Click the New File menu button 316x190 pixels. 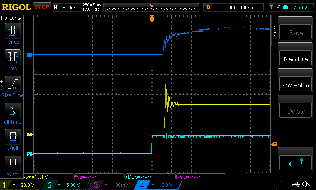[295, 59]
